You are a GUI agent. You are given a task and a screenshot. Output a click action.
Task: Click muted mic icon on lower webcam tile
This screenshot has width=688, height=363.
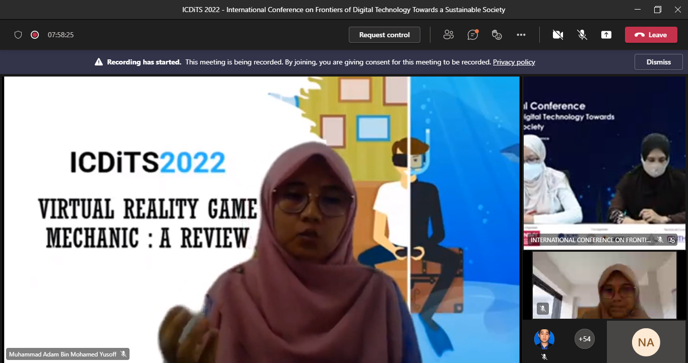[x=543, y=309]
